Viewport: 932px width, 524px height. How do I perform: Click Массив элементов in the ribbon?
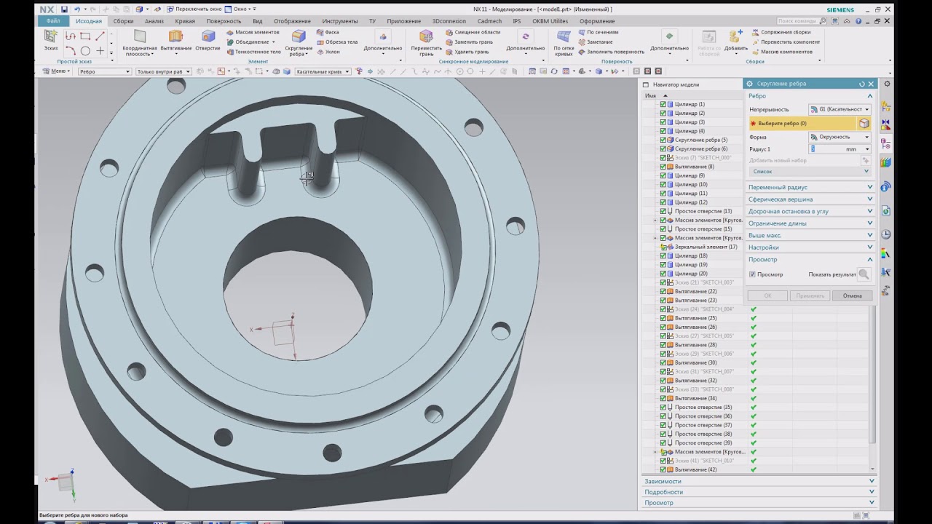click(252, 33)
